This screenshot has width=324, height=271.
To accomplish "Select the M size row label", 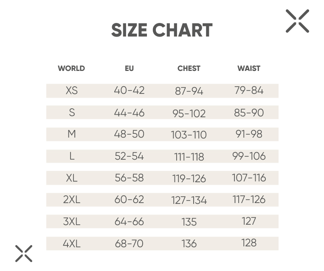I will coord(71,134).
